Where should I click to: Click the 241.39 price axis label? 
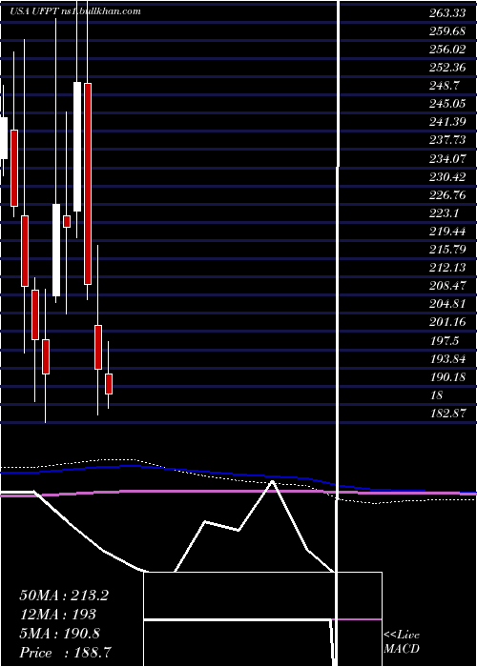pyautogui.click(x=447, y=122)
